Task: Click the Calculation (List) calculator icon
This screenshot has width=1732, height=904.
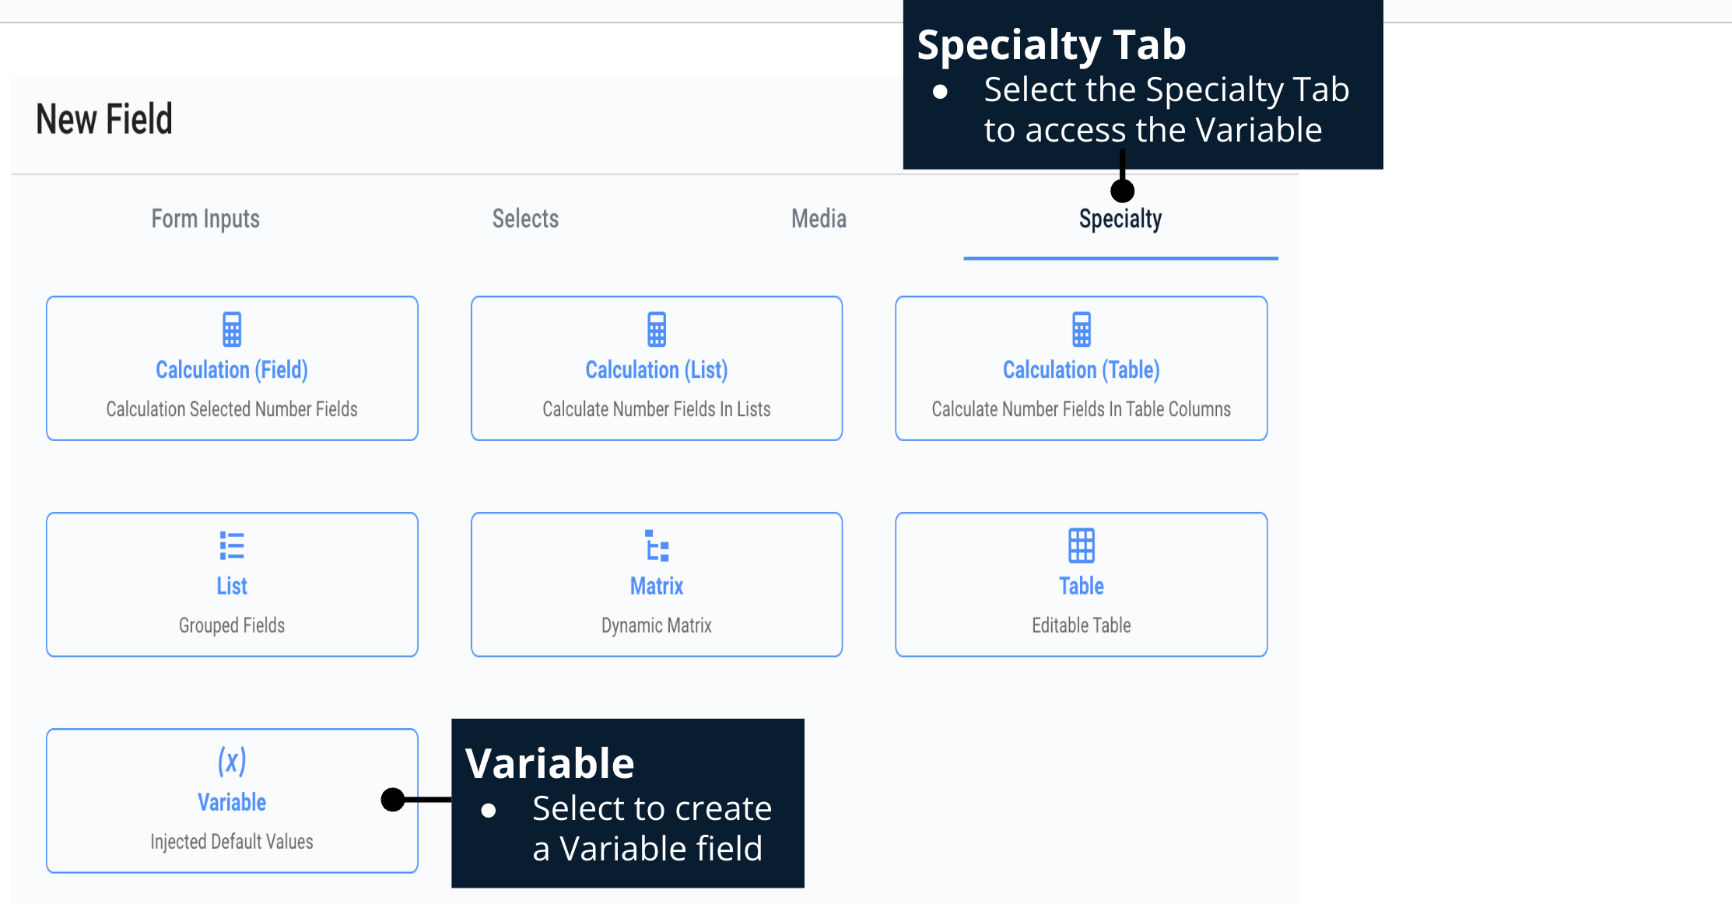Action: click(x=657, y=329)
